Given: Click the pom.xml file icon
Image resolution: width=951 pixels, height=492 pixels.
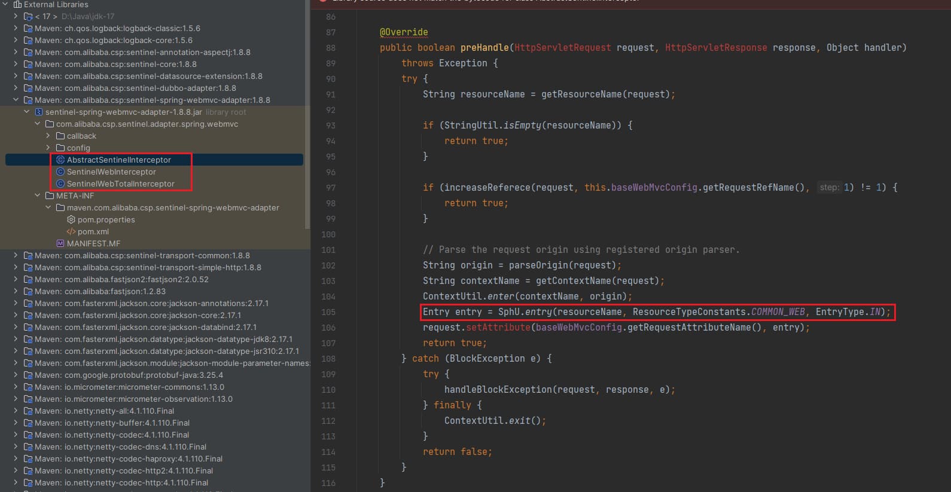Looking at the screenshot, I should (71, 231).
